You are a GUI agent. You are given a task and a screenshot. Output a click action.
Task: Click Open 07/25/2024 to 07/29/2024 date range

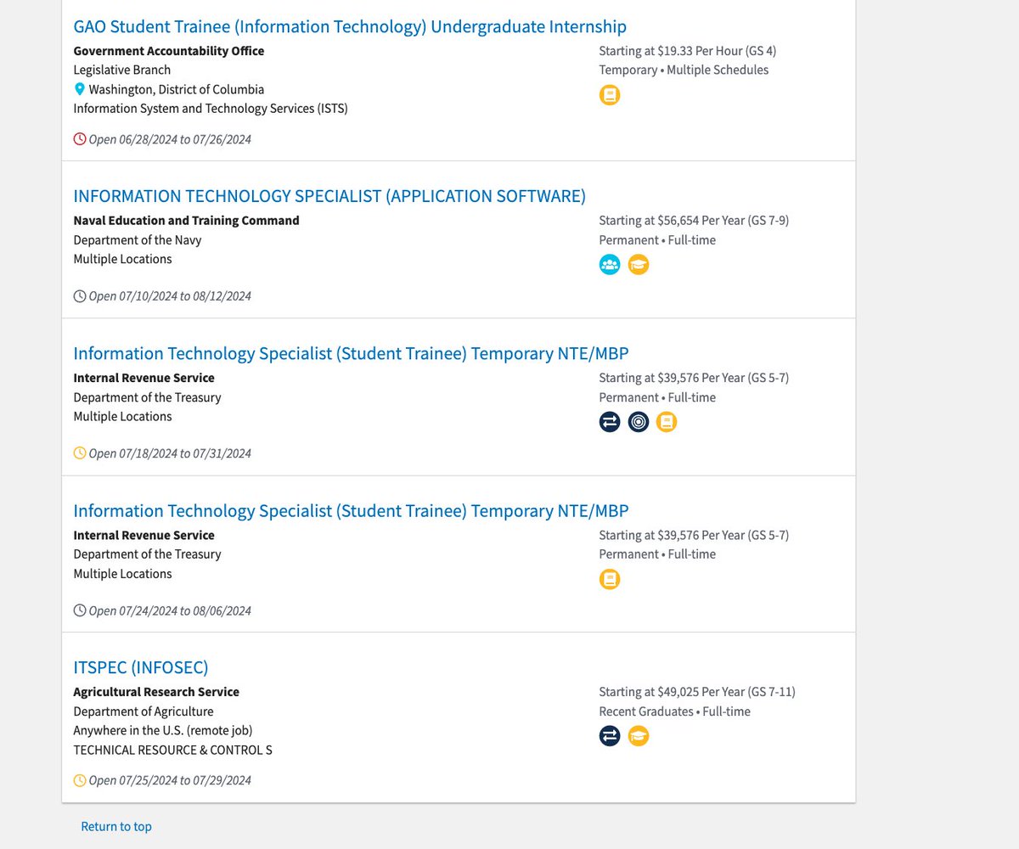click(x=170, y=780)
